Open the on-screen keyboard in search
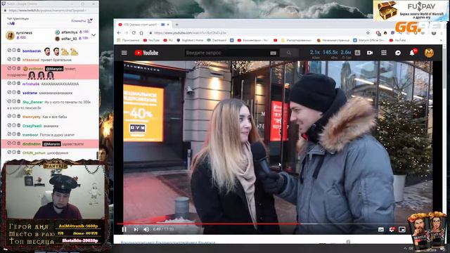The height and width of the screenshot is (253, 450). 273,53
